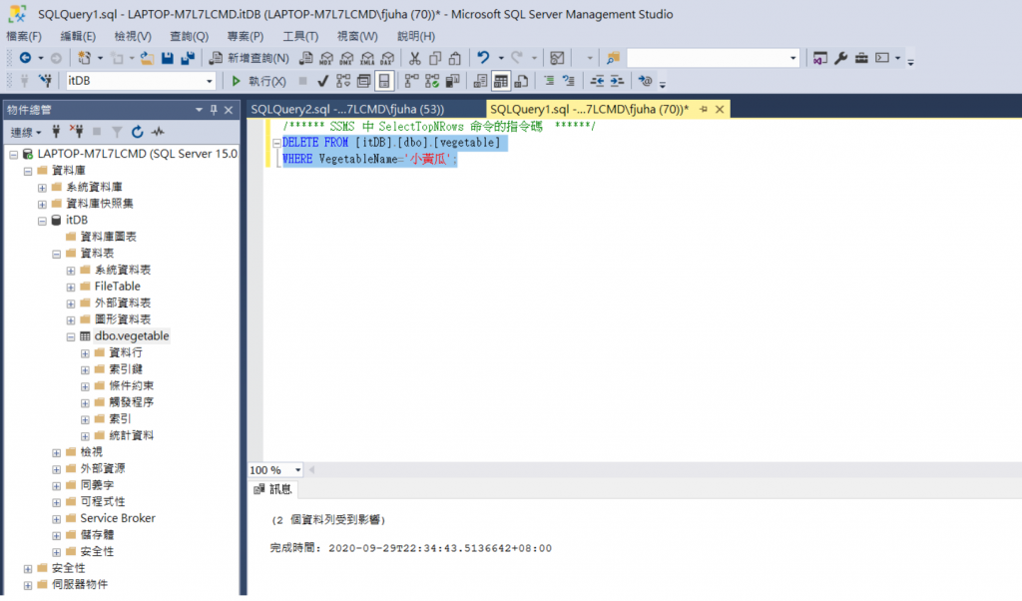The width and height of the screenshot is (1022, 601).
Task: Click the empty search combo box in toolbar
Action: click(713, 58)
